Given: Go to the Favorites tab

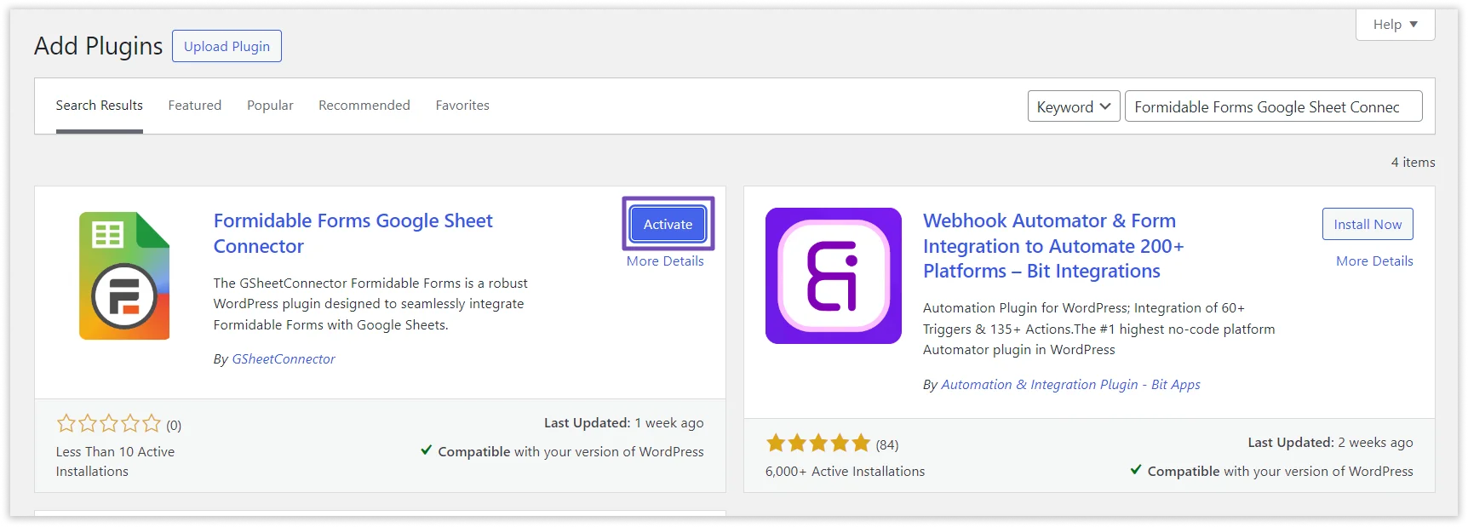Looking at the screenshot, I should [462, 106].
